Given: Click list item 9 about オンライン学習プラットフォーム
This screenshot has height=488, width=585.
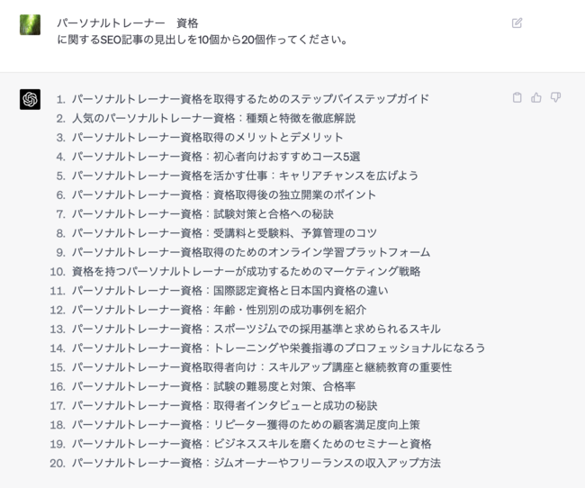Looking at the screenshot, I should (251, 252).
